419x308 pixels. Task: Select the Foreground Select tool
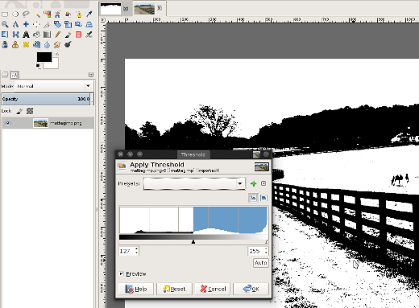coord(68,14)
